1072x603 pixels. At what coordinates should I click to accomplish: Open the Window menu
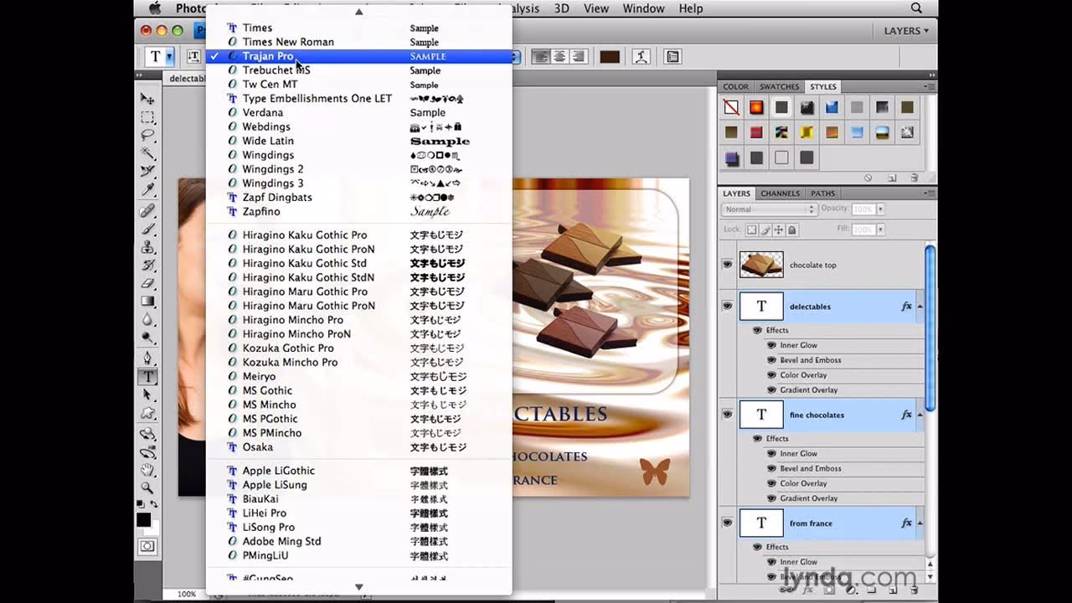coord(643,8)
